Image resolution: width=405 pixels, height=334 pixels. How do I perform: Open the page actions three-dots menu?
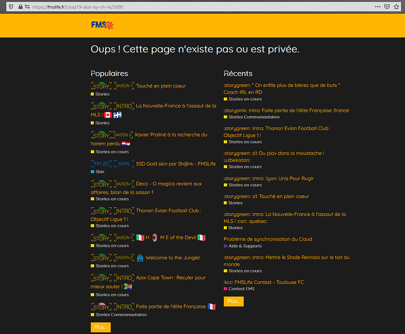(377, 7)
